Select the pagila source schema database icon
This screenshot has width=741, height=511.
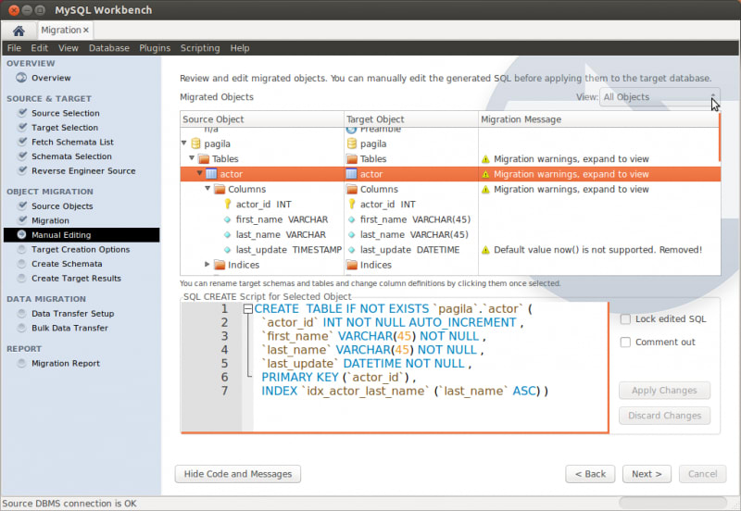tap(195, 143)
